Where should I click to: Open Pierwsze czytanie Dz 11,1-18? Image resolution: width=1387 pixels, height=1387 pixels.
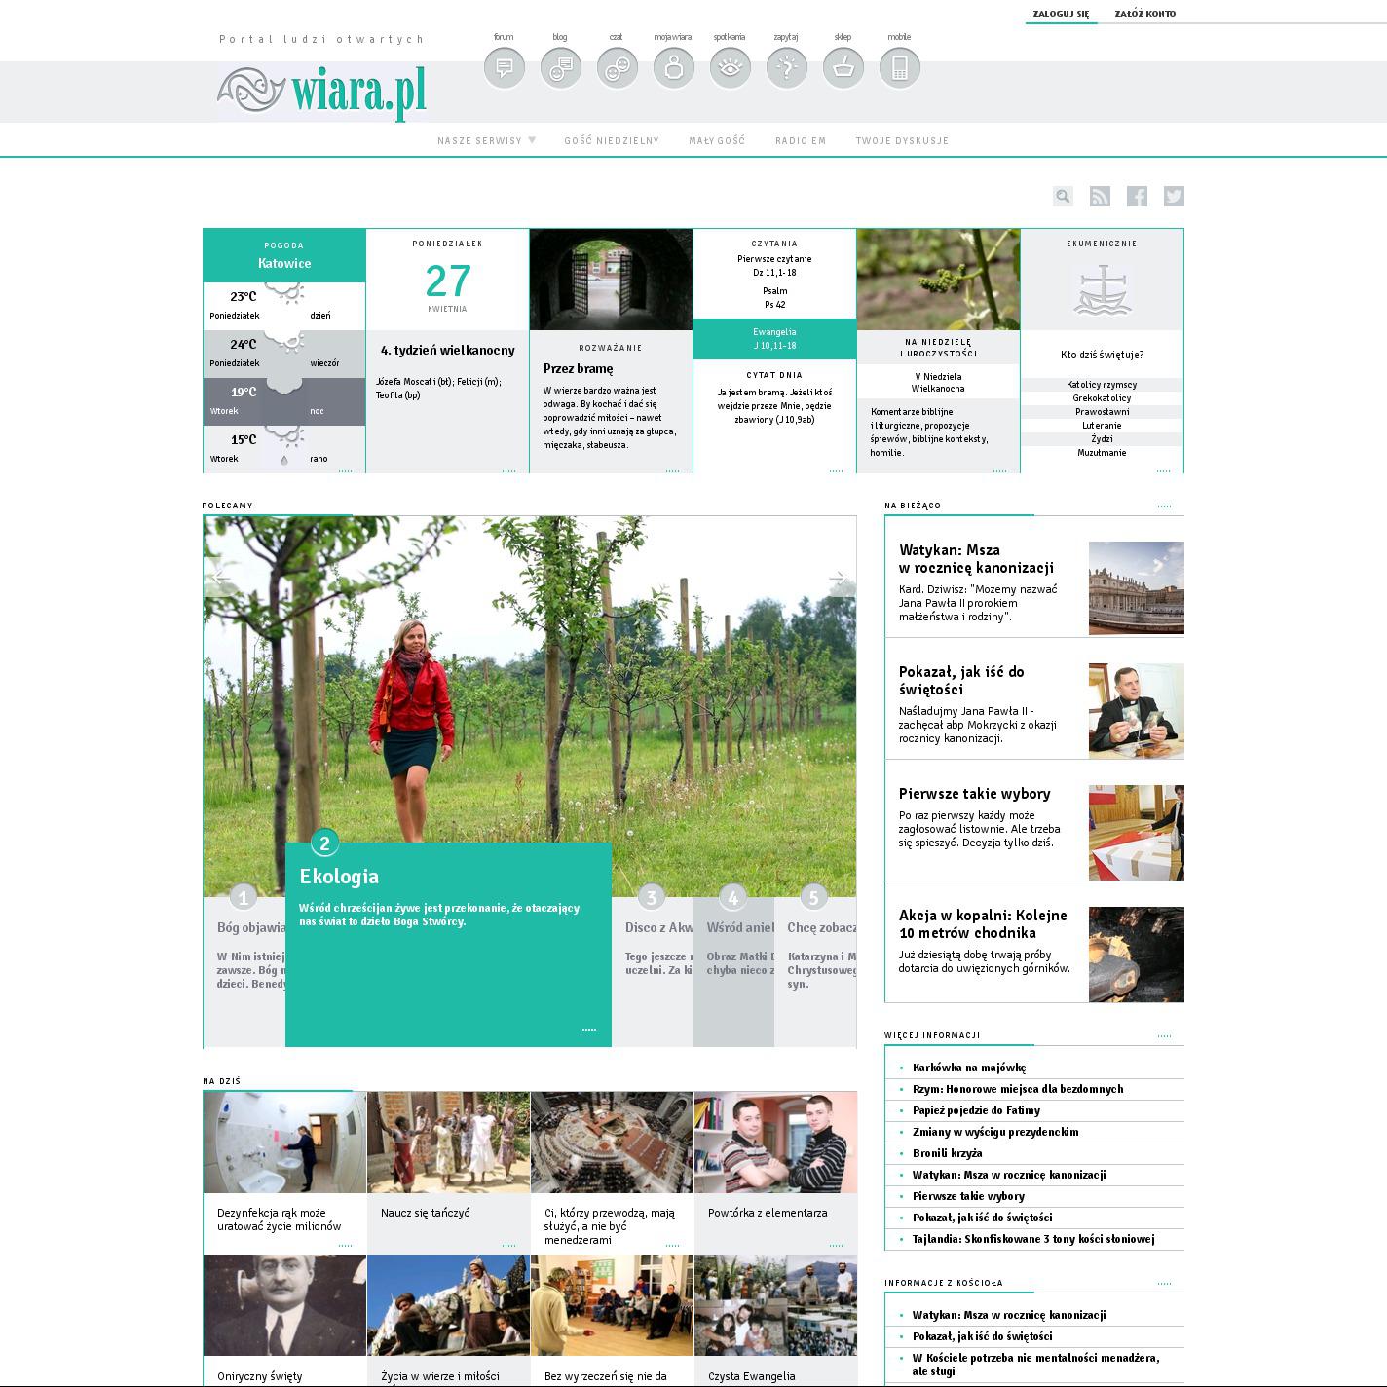point(774,266)
